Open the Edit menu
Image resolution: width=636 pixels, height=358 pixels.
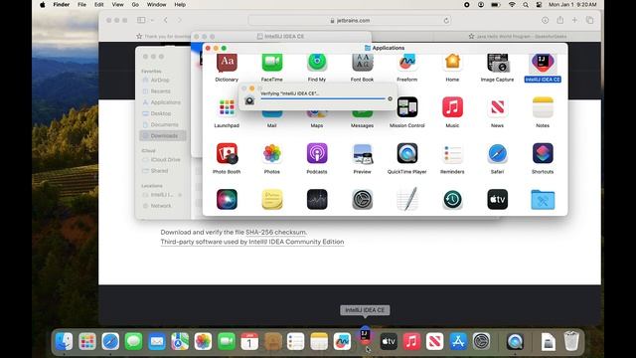pyautogui.click(x=99, y=4)
